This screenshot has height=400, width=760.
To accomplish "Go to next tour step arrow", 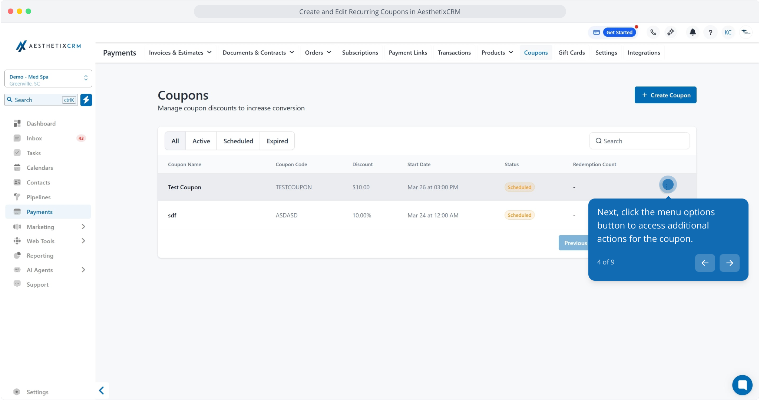I will pyautogui.click(x=729, y=263).
